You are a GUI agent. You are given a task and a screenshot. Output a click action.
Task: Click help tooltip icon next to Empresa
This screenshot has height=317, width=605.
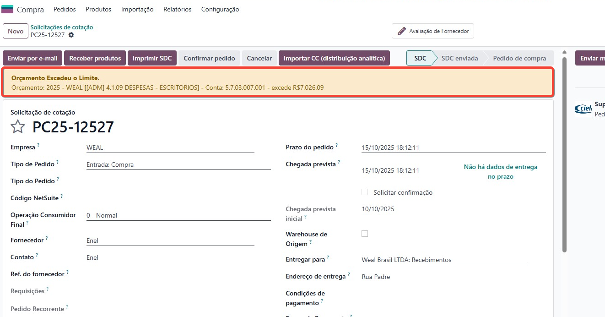[x=38, y=145]
